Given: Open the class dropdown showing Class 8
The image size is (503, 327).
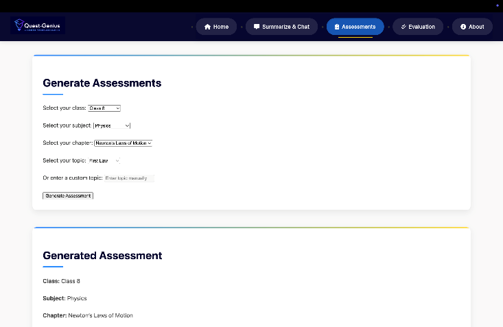Looking at the screenshot, I should coord(104,108).
